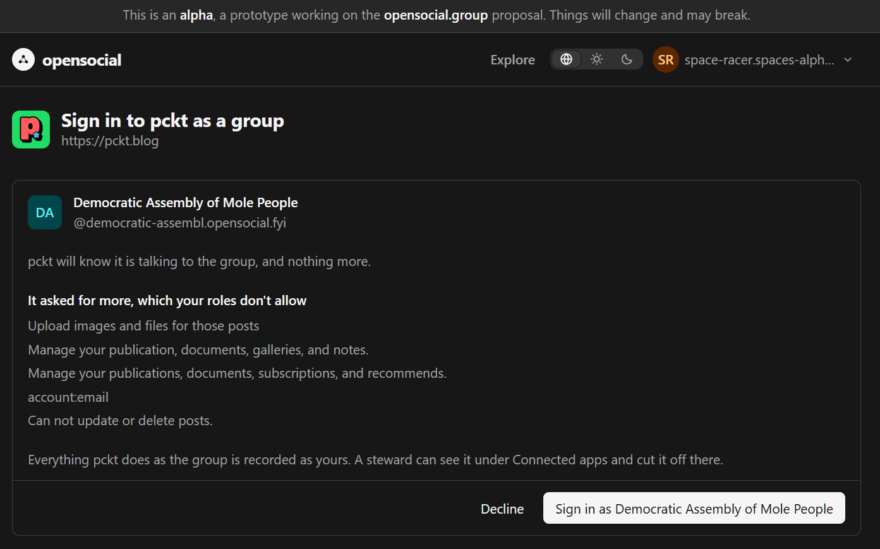
Task: Click the DA group avatar
Action: click(x=45, y=212)
